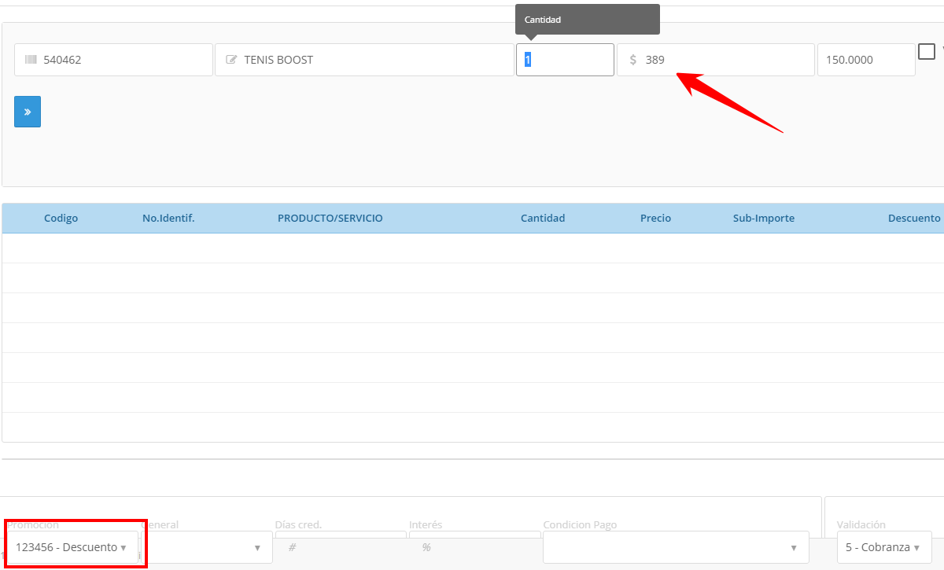The image size is (944, 570).
Task: Click the barcode icon beside 540462
Action: coord(31,60)
